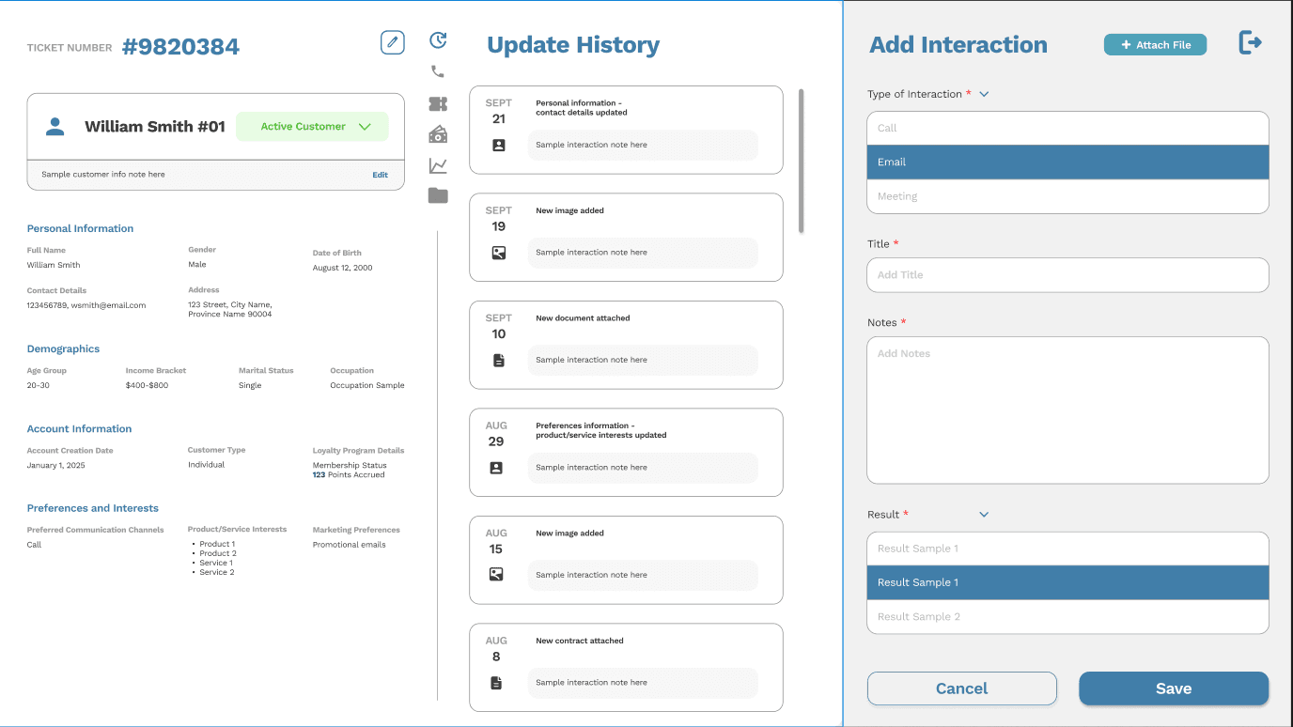Click the image icon on the Aug 15 update
Image resolution: width=1293 pixels, height=727 pixels.
[x=496, y=576]
